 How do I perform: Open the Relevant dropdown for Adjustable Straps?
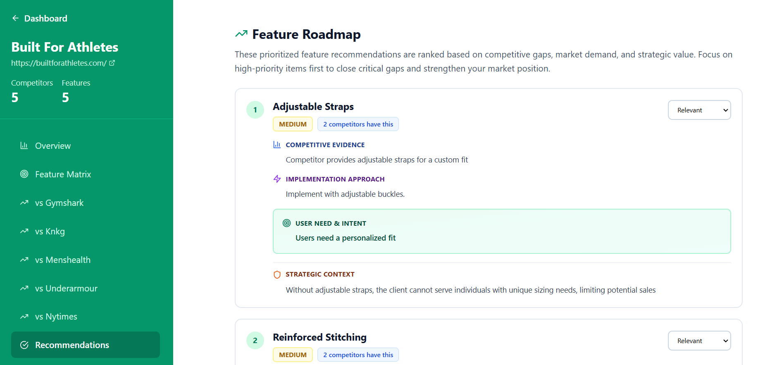[x=699, y=110]
